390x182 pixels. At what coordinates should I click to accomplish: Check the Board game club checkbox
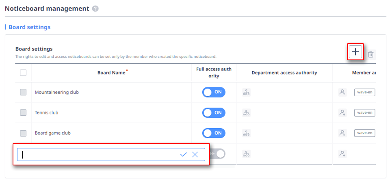[23, 133]
